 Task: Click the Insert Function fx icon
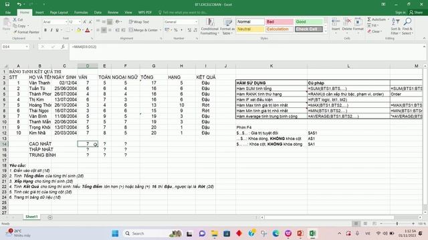[x=63, y=47]
